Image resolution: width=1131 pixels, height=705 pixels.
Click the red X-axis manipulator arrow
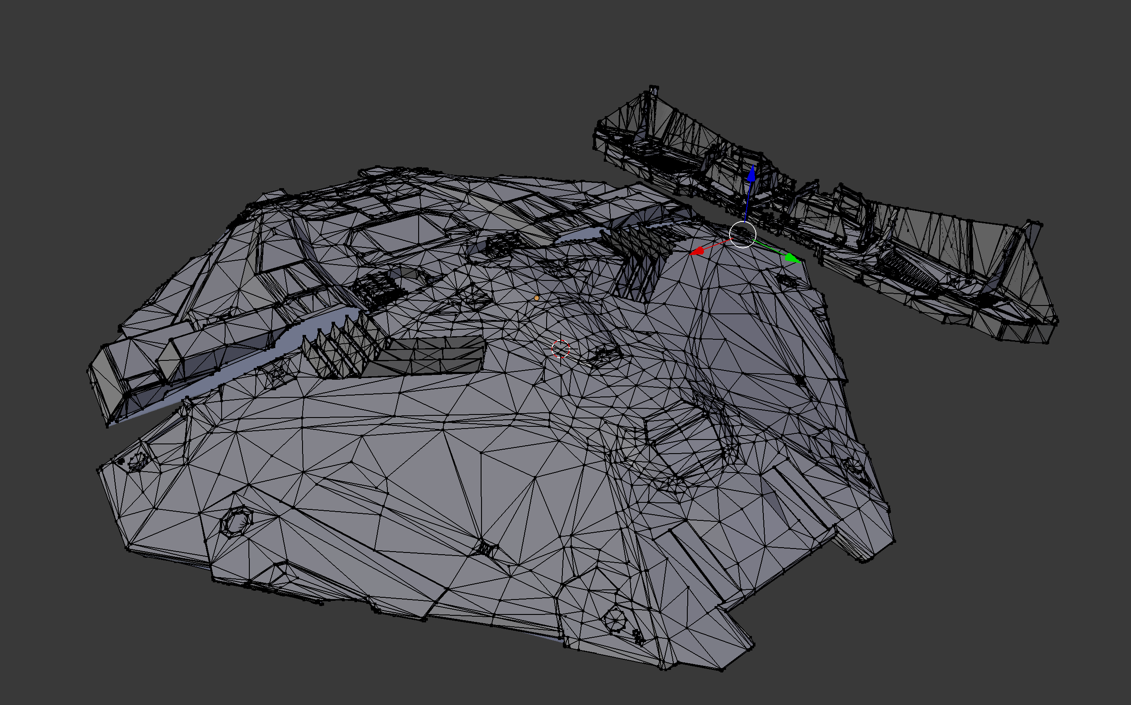click(x=697, y=251)
